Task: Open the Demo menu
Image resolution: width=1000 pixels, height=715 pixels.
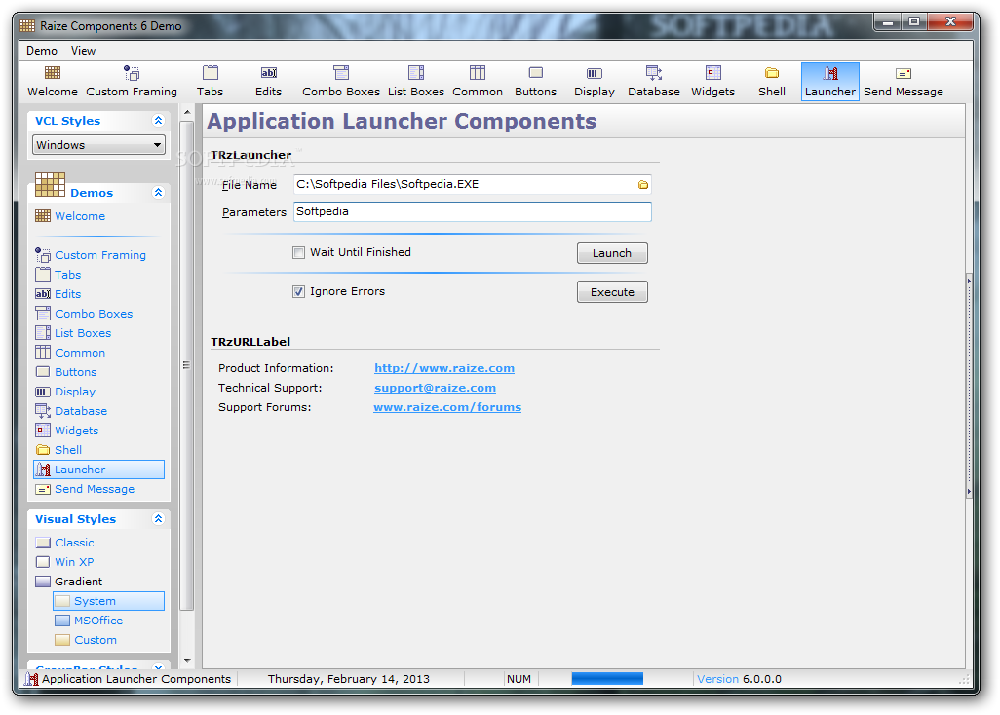Action: click(x=42, y=51)
